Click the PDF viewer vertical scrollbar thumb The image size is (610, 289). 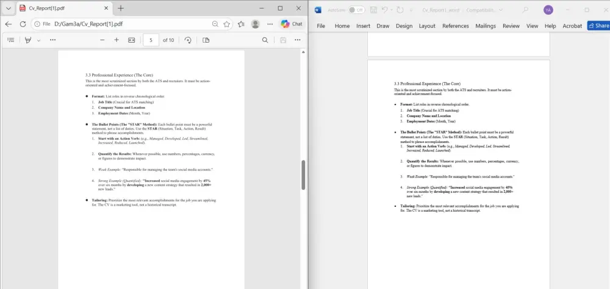click(303, 175)
